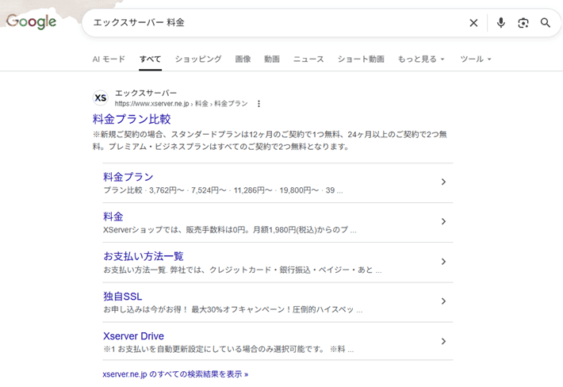Open the Xserver Drive sitelink

click(x=133, y=336)
